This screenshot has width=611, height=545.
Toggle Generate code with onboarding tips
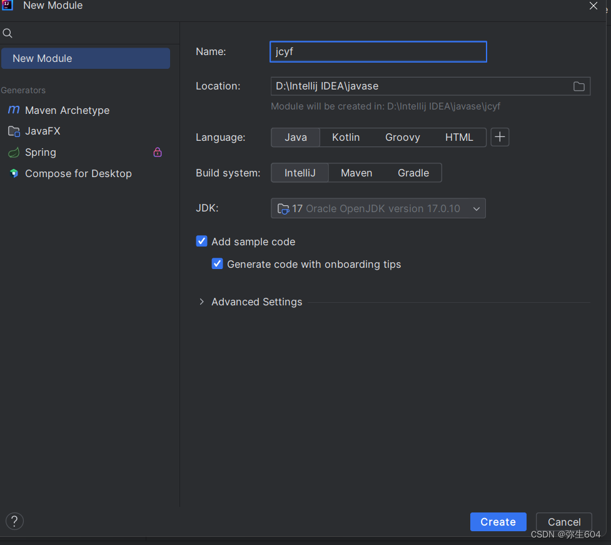[217, 264]
